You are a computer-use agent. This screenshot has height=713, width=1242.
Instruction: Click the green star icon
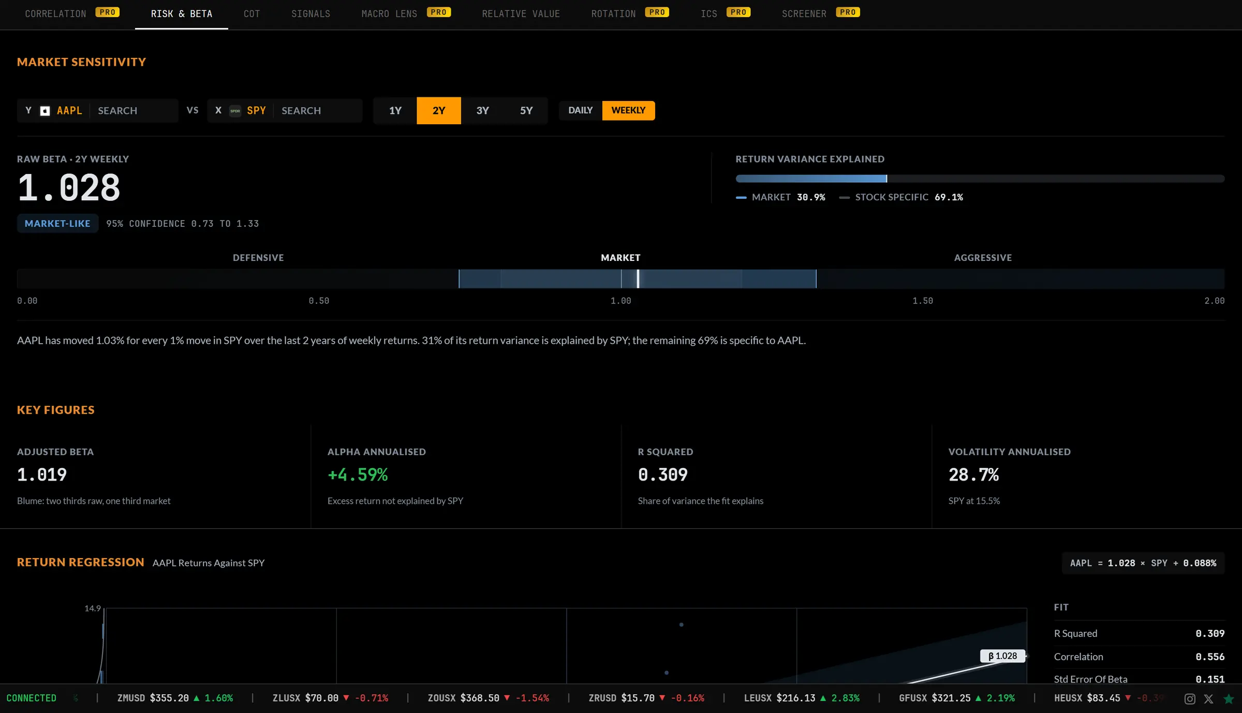click(x=1229, y=699)
